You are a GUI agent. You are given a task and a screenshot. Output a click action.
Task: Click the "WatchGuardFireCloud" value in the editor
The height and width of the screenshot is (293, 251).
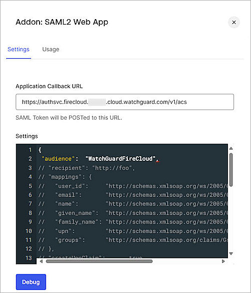120,159
